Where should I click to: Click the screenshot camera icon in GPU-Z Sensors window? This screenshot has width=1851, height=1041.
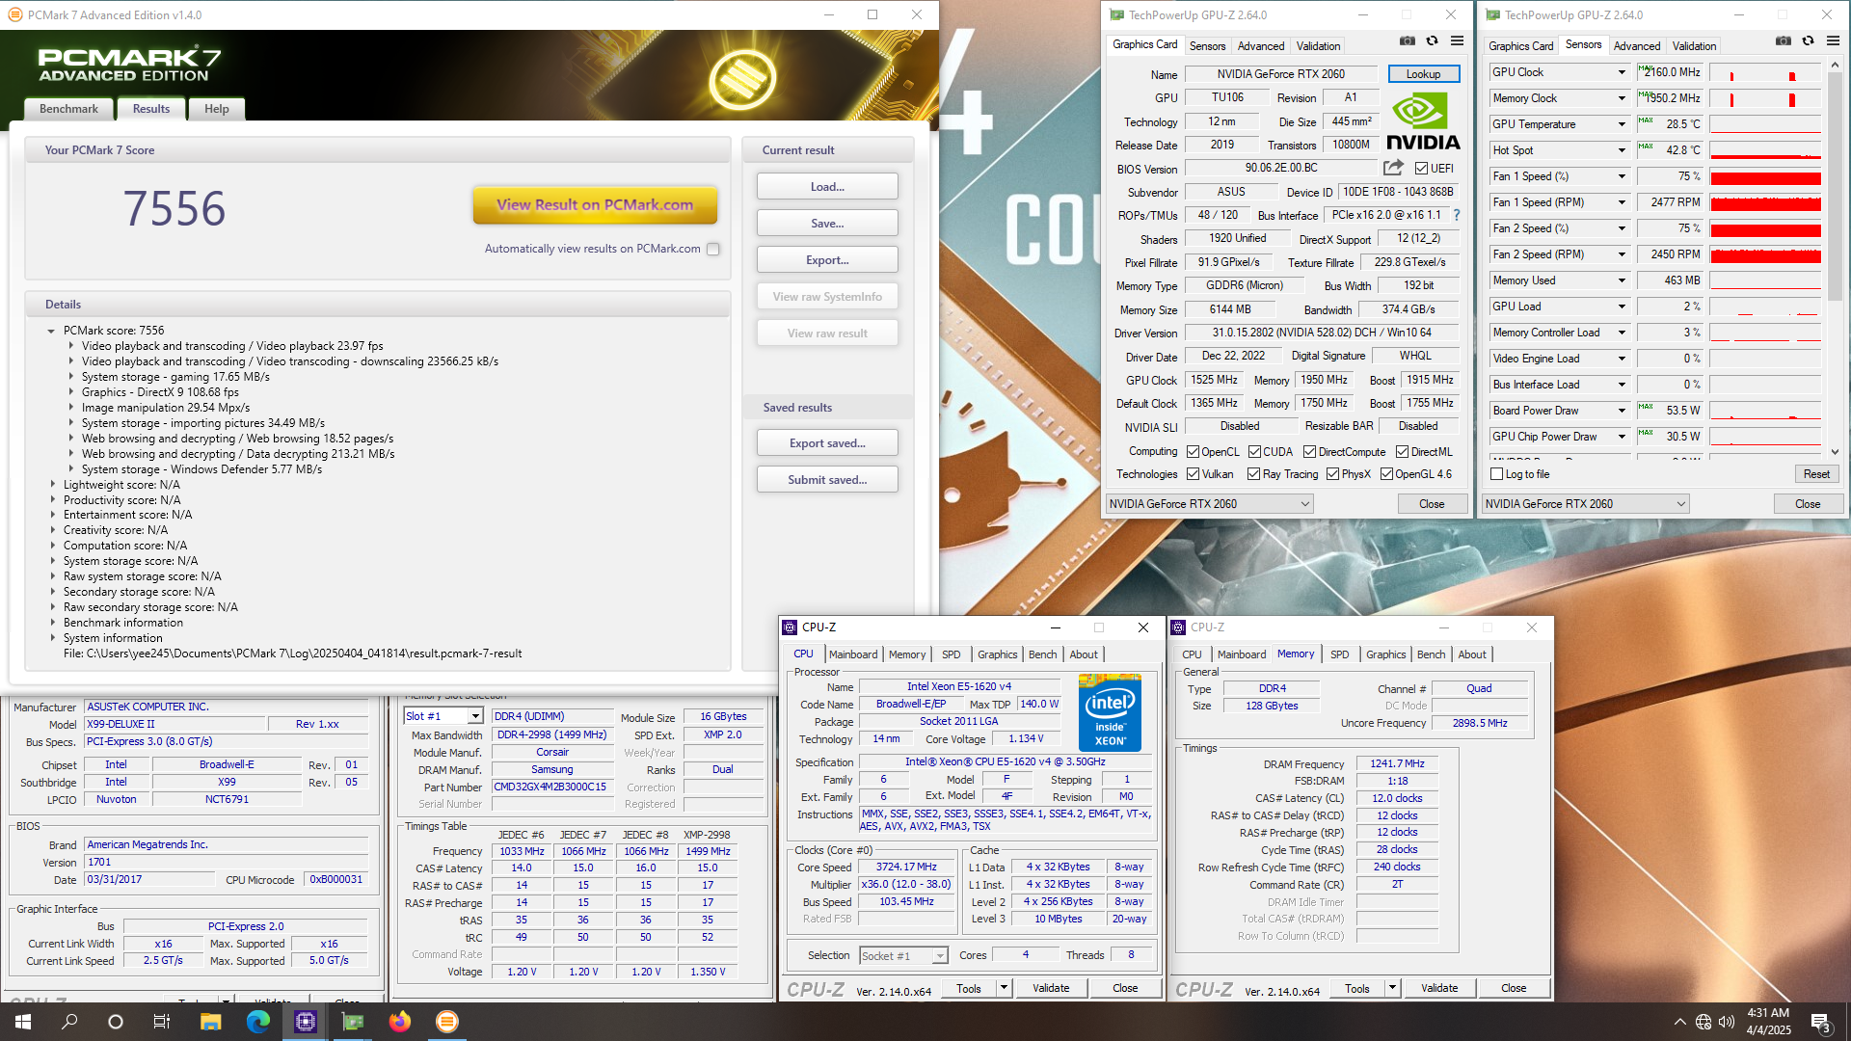[x=1784, y=41]
